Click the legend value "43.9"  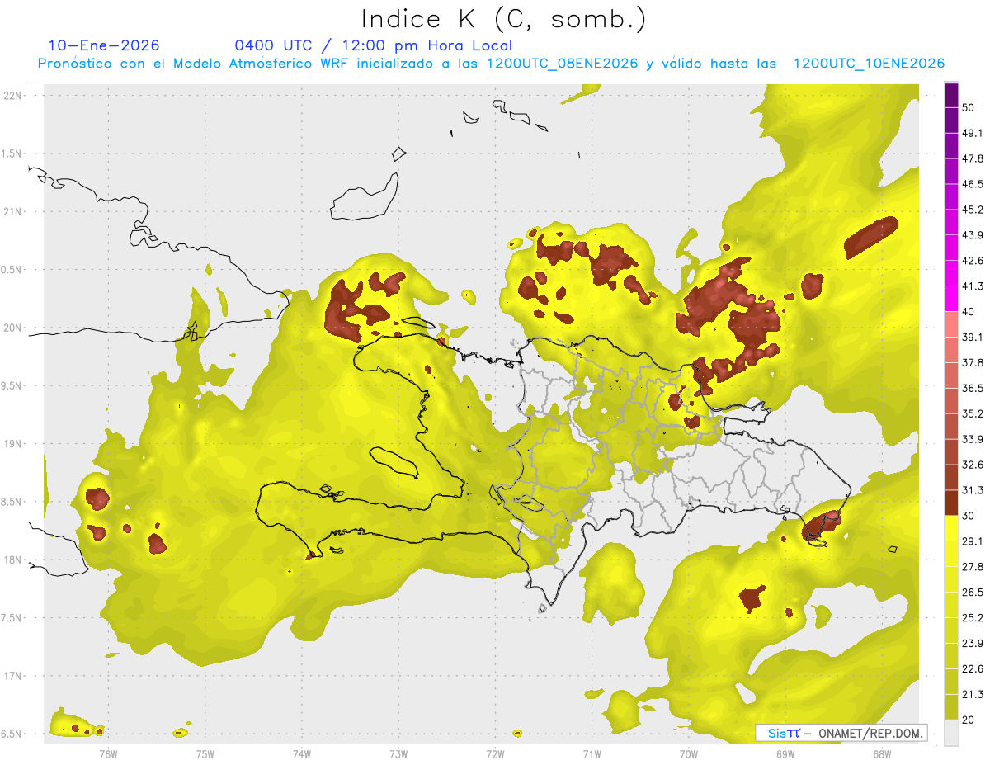click(973, 235)
